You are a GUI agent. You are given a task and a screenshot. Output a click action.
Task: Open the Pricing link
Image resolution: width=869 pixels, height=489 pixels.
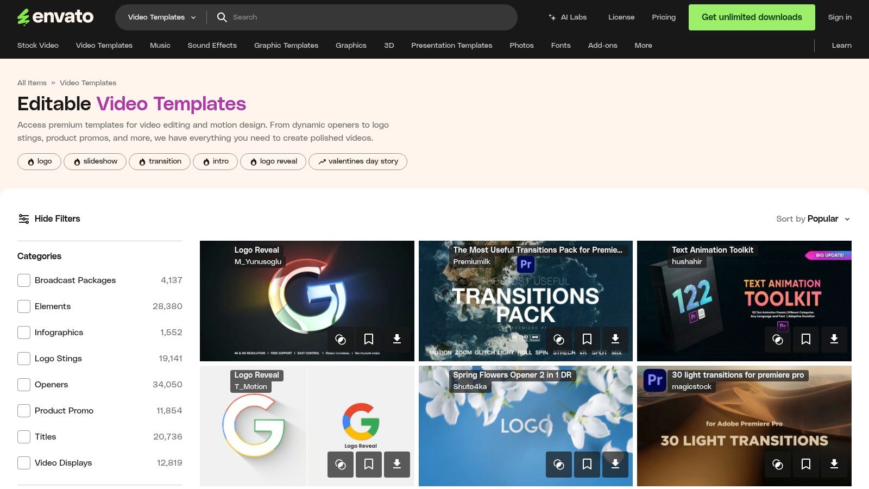664,17
